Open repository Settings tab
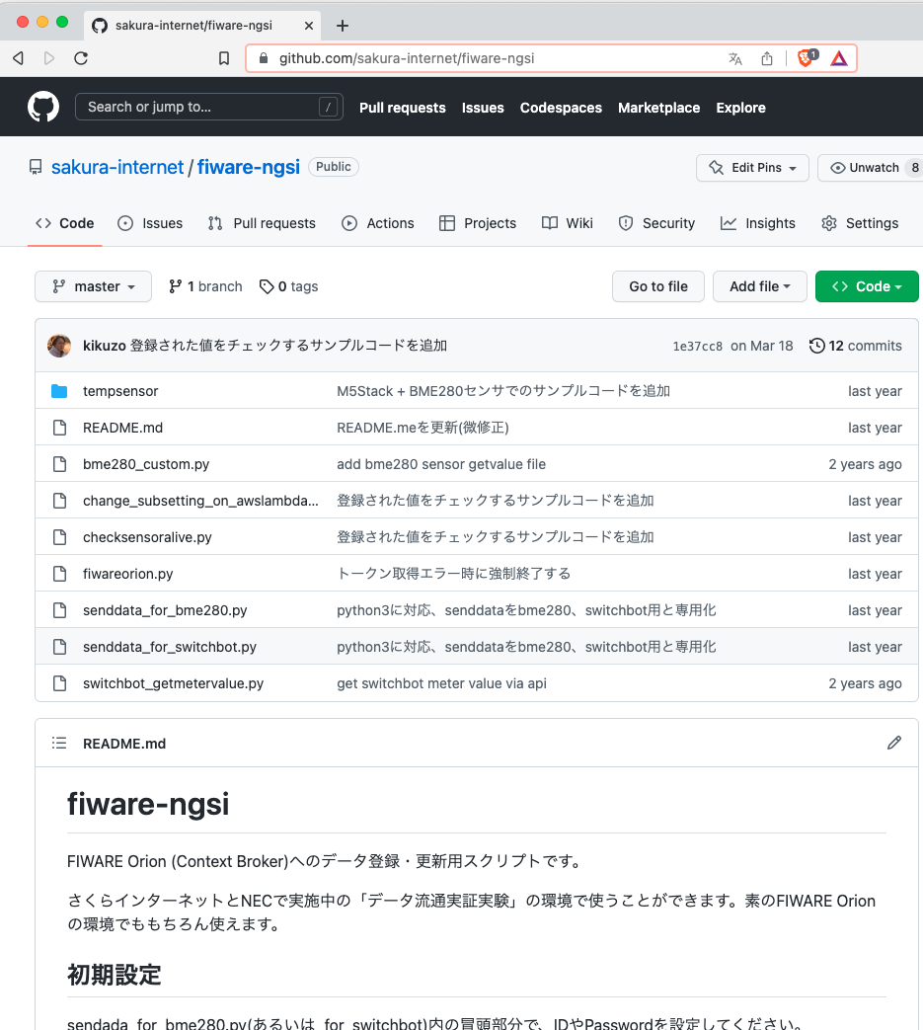 pos(859,223)
